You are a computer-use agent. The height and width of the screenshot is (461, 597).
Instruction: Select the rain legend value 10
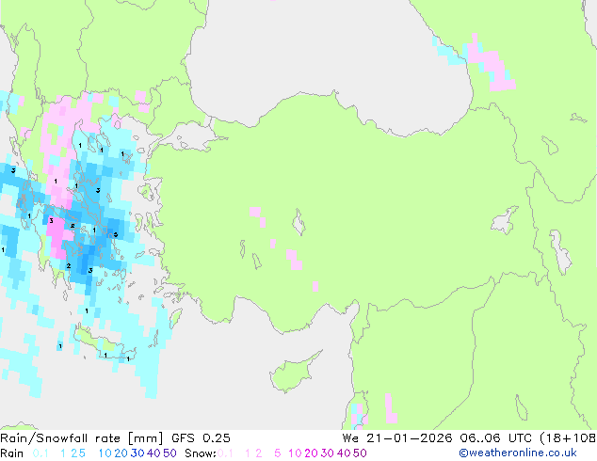(x=105, y=453)
